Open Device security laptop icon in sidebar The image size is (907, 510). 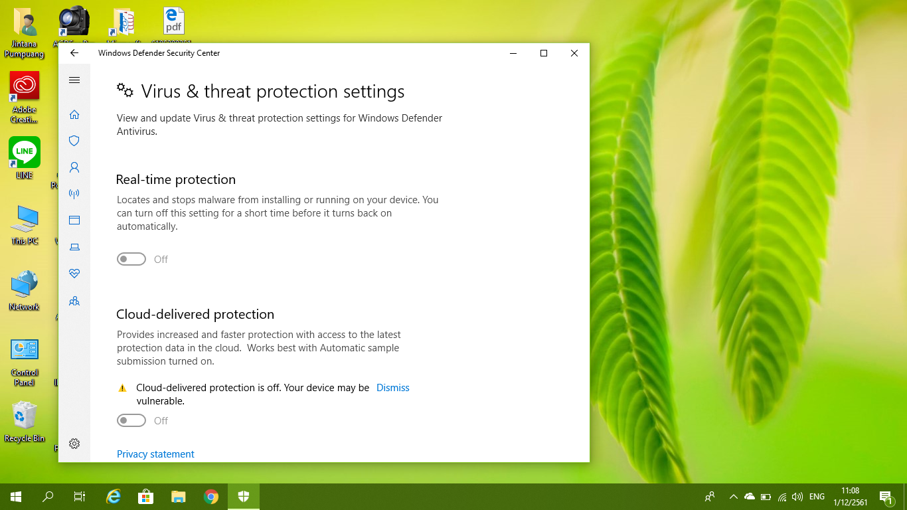(74, 247)
